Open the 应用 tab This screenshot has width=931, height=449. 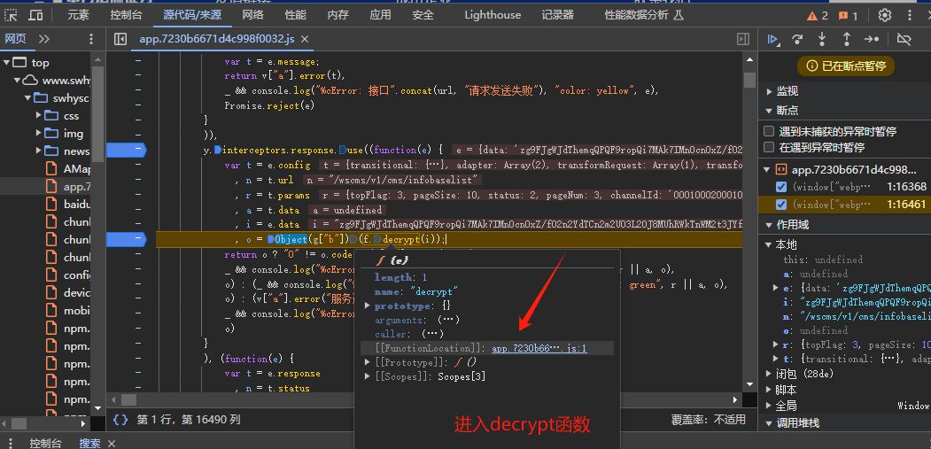coord(380,15)
